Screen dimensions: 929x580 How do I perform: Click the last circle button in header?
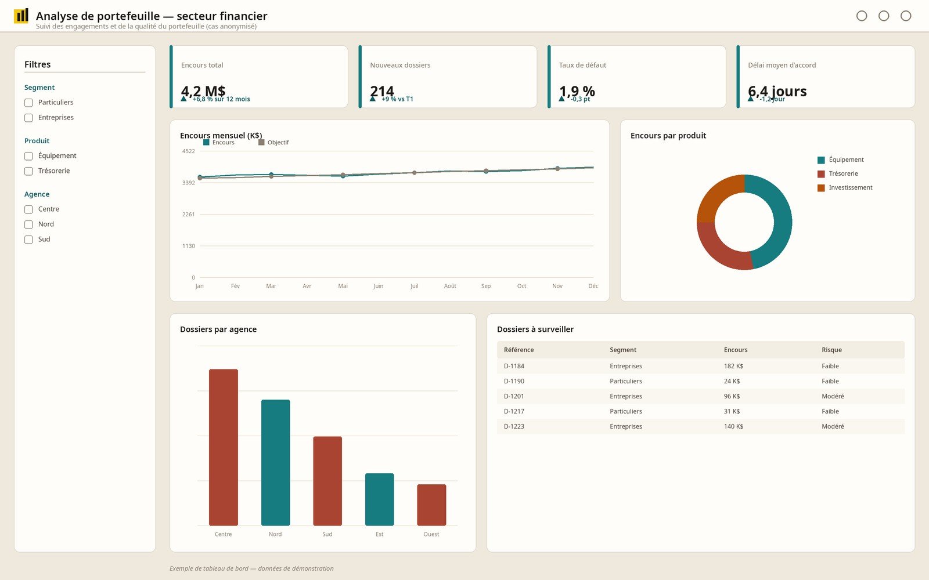point(906,16)
